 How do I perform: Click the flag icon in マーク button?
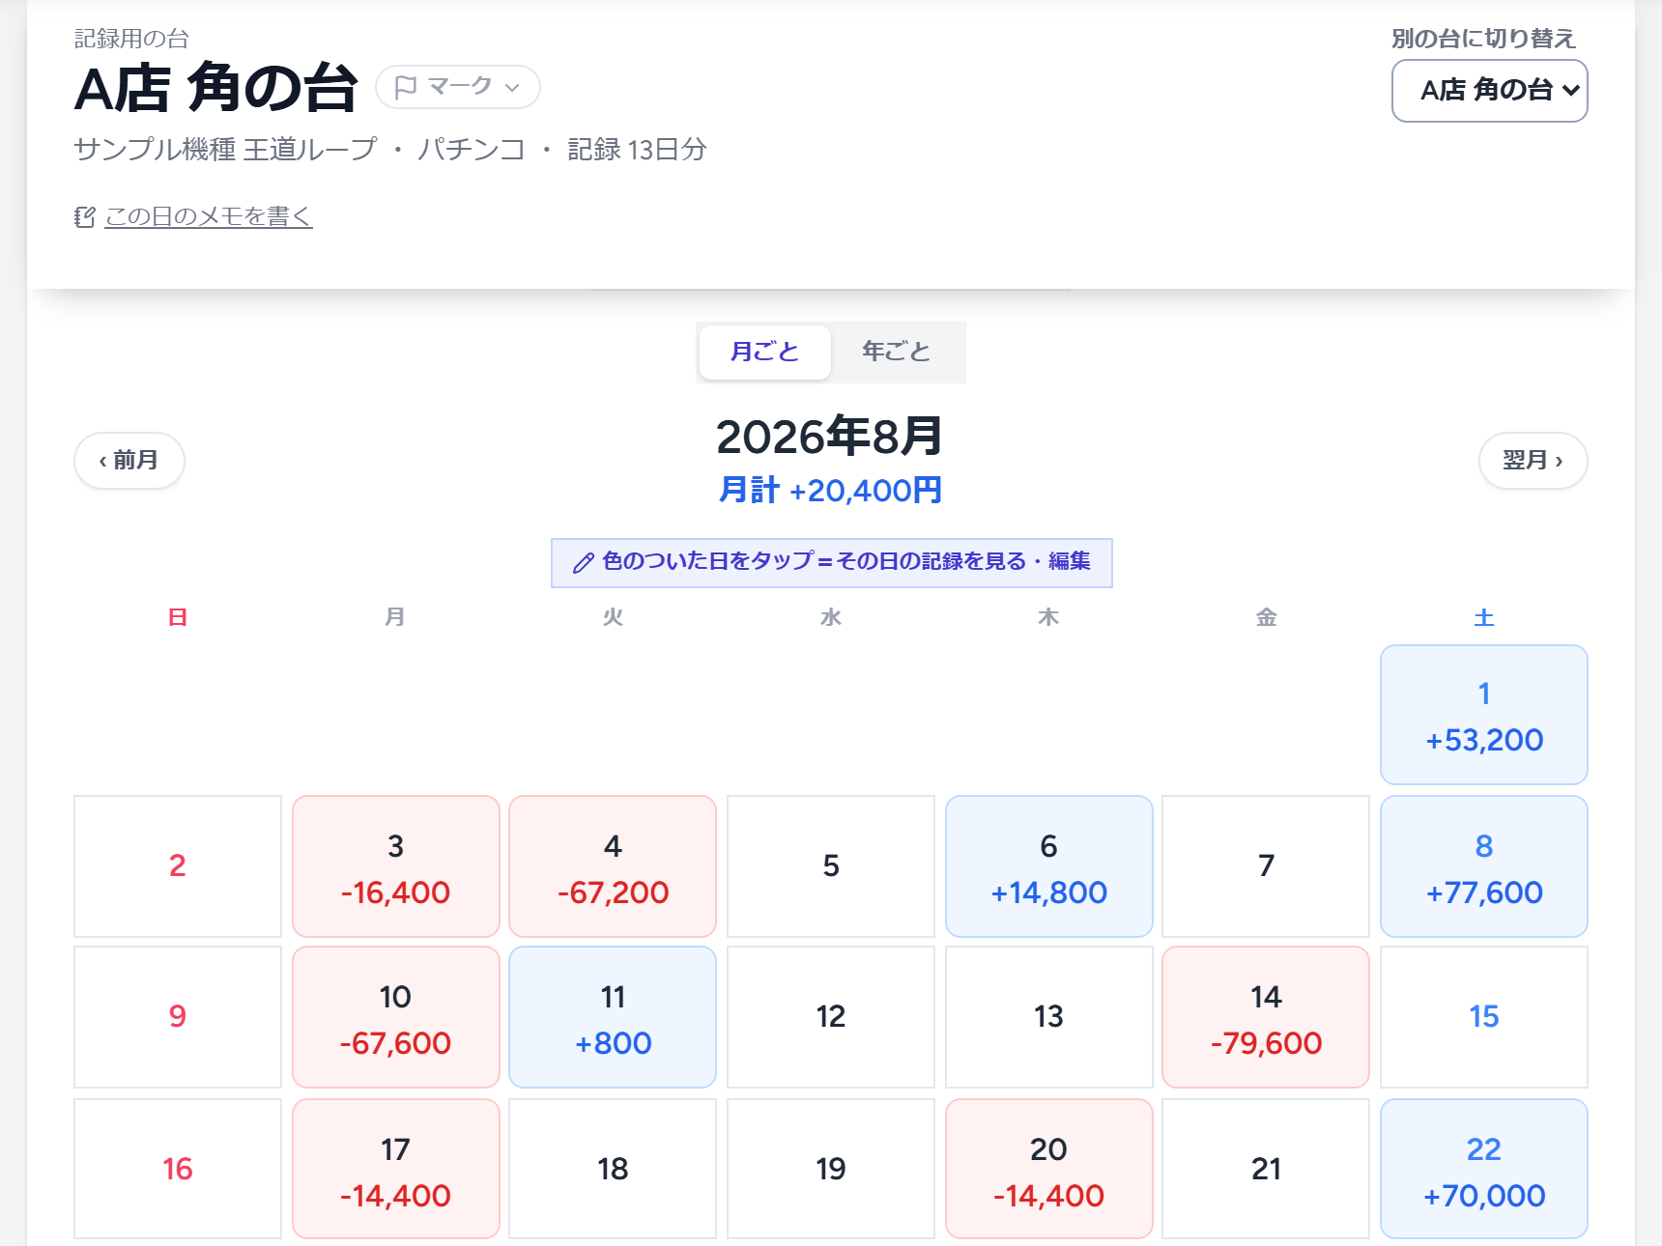pos(406,87)
